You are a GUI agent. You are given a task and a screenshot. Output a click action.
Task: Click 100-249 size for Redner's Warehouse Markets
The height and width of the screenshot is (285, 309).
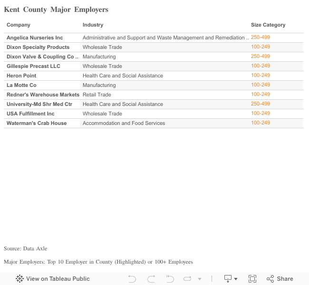click(x=261, y=94)
